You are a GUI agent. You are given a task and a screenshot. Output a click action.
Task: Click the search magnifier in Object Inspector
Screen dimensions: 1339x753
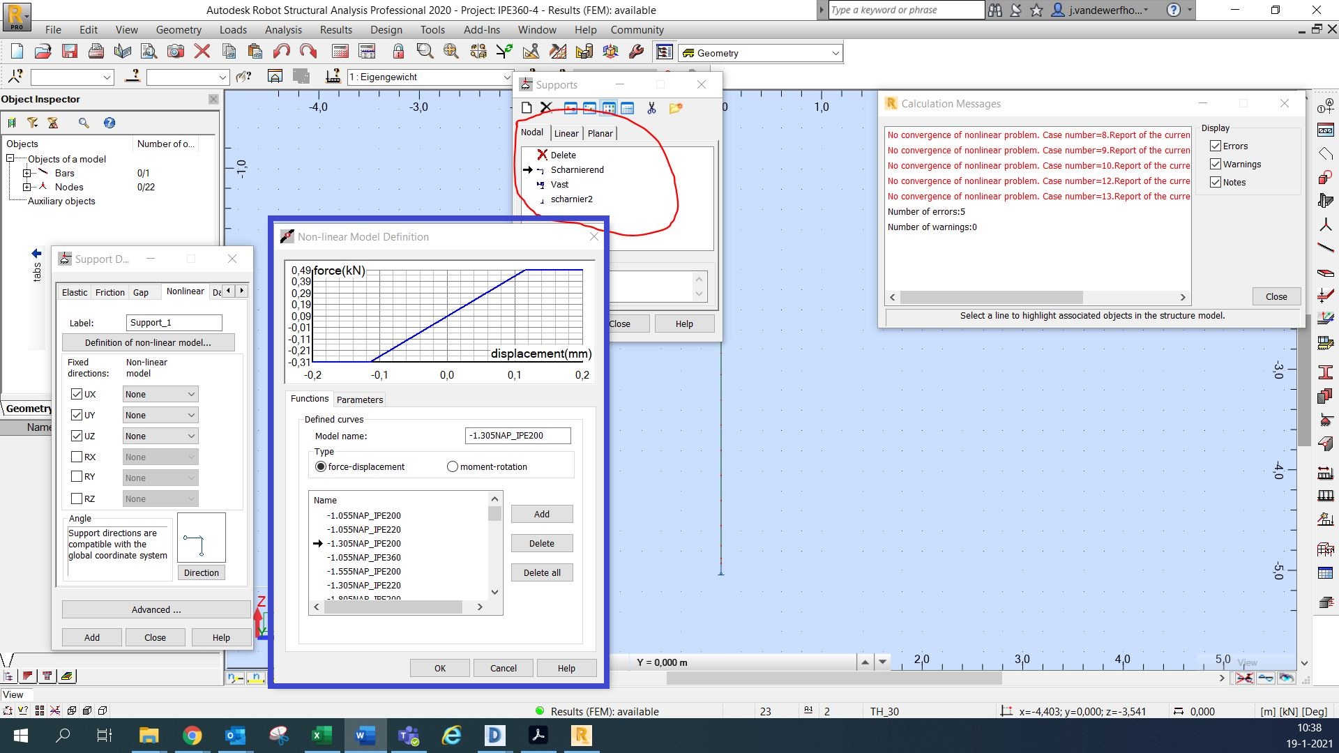point(84,123)
